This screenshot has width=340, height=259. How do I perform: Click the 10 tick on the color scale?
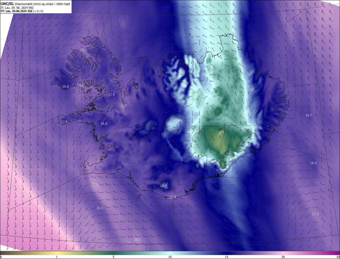coord(170,257)
